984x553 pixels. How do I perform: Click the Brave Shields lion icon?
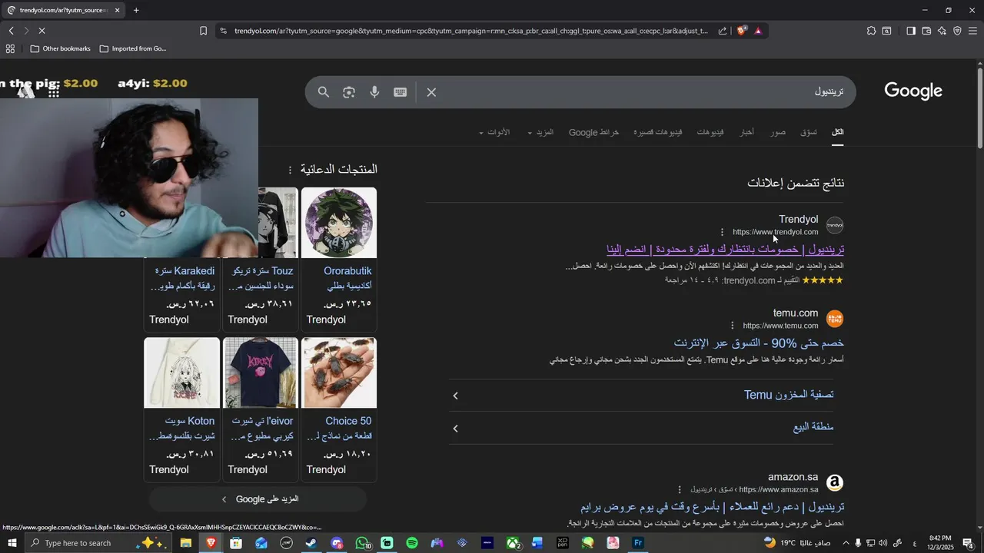pos(742,31)
